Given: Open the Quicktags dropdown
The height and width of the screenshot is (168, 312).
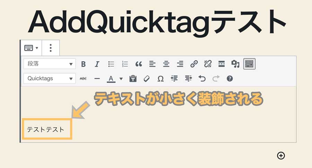Looking at the screenshot, I should [50, 78].
